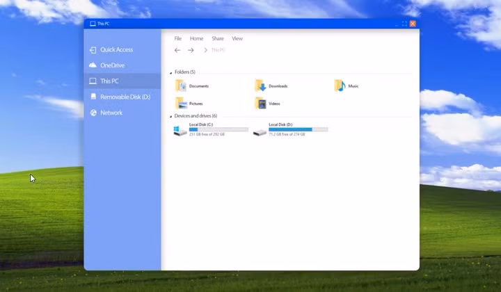Select Quick Access in the sidebar

(116, 50)
